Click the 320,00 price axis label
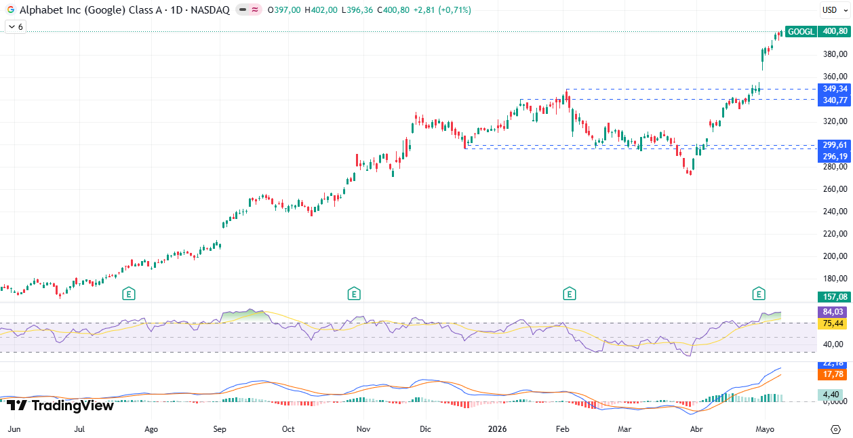The image size is (853, 438). (x=835, y=121)
